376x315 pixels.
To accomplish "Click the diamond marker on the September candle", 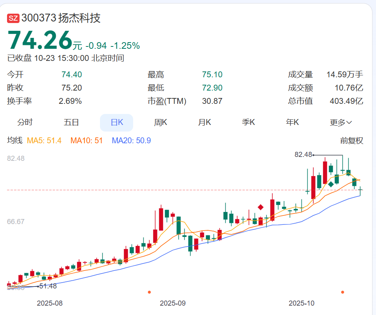I will (x=260, y=207).
